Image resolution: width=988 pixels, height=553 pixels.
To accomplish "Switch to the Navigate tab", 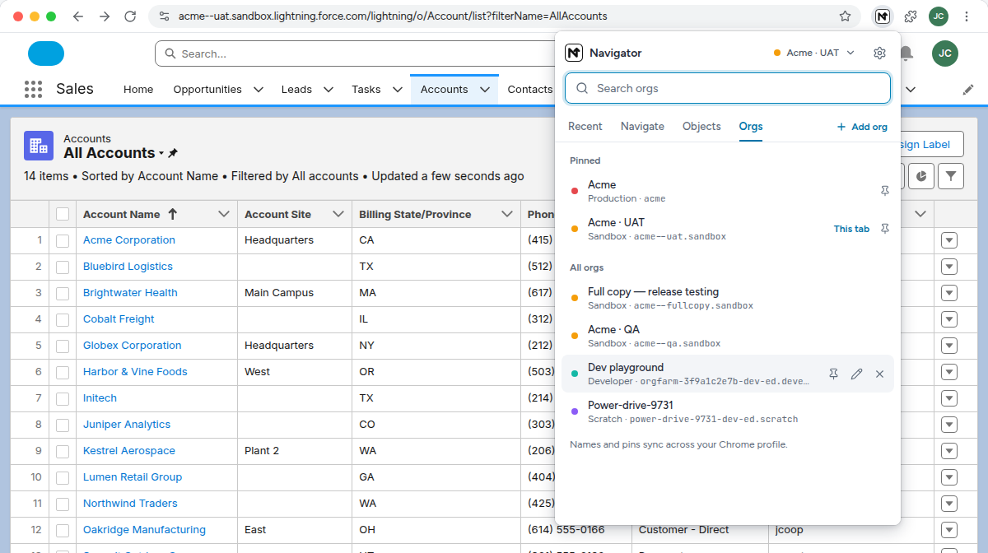I will point(642,127).
